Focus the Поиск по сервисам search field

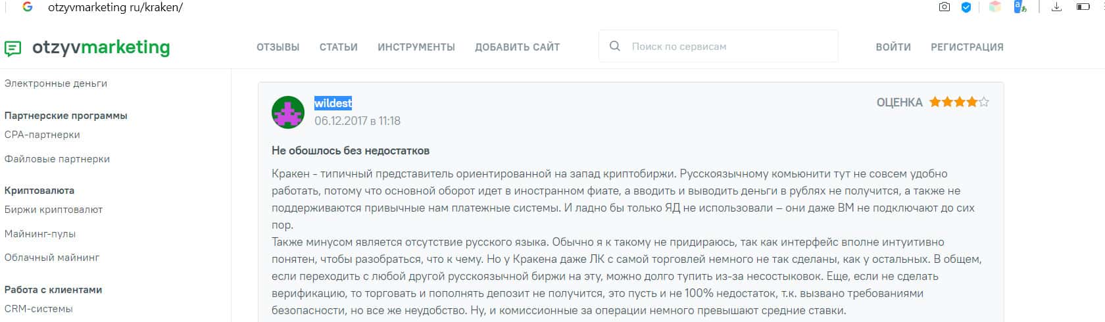(x=724, y=47)
